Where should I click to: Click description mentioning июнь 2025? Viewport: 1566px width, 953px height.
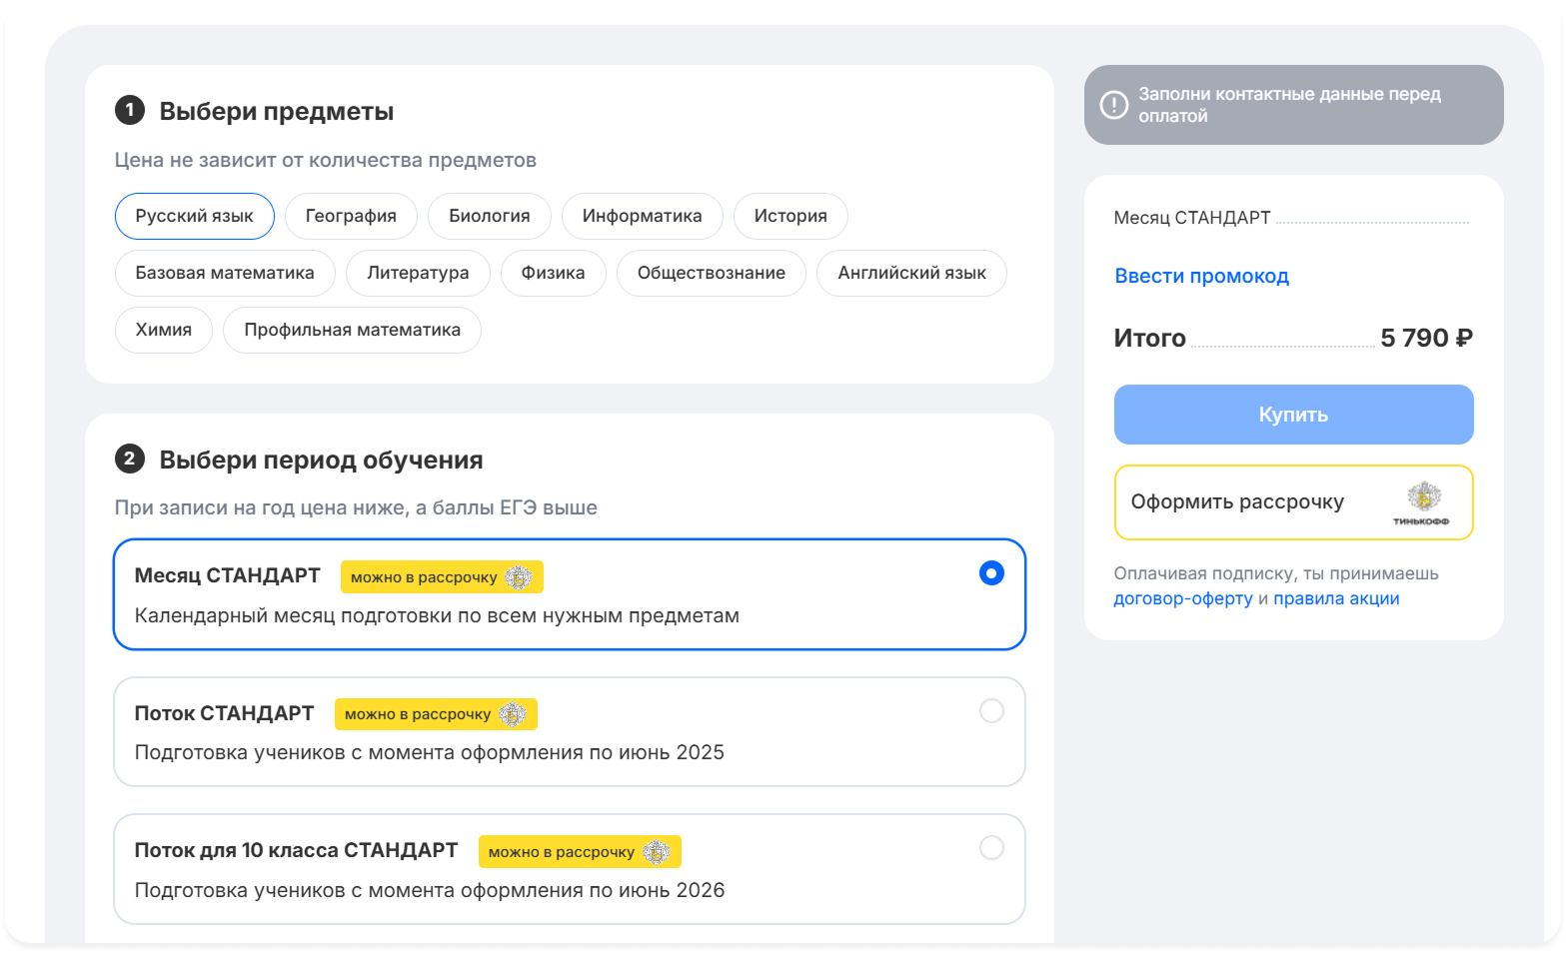(430, 752)
